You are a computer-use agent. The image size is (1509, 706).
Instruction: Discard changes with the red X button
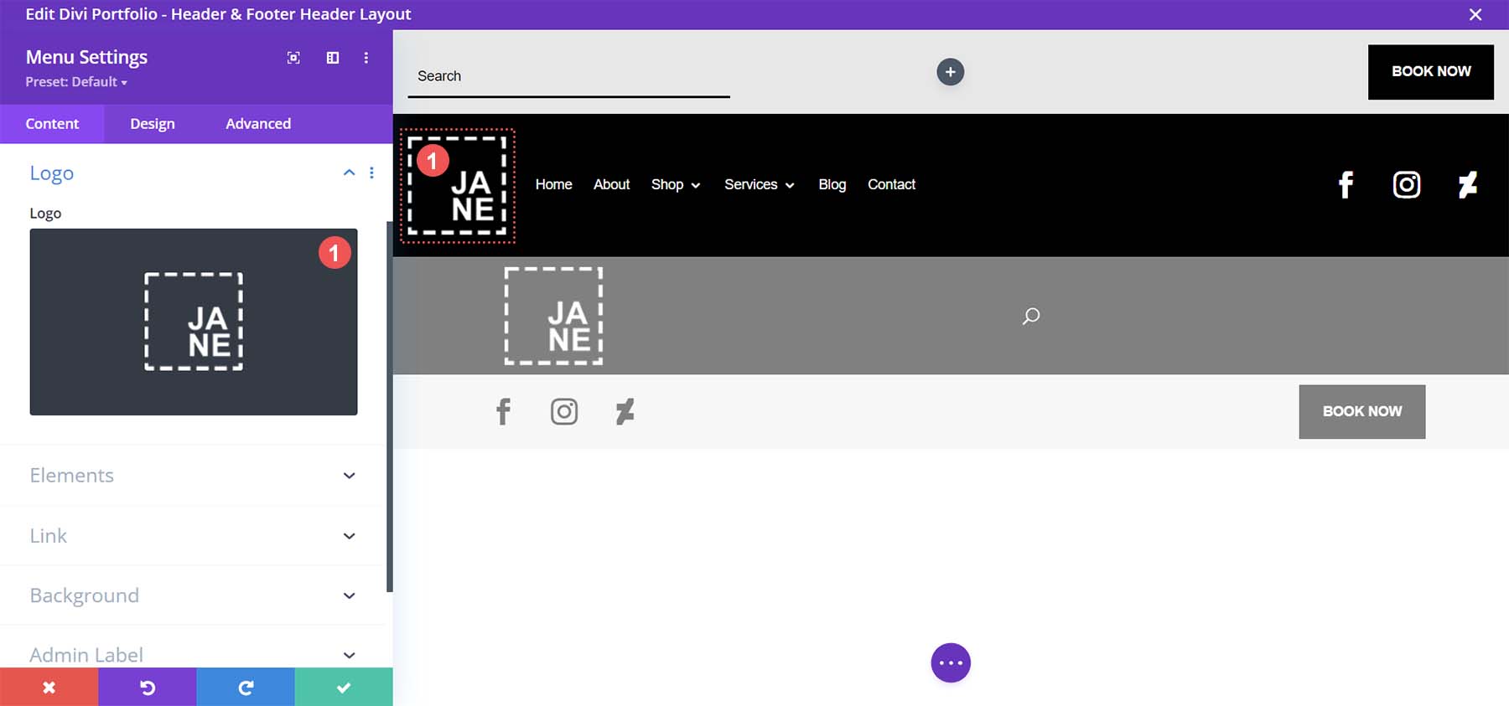tap(49, 688)
